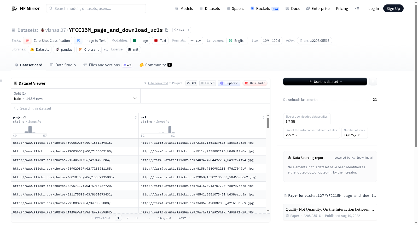Select the Image modality tag

pos(140,41)
